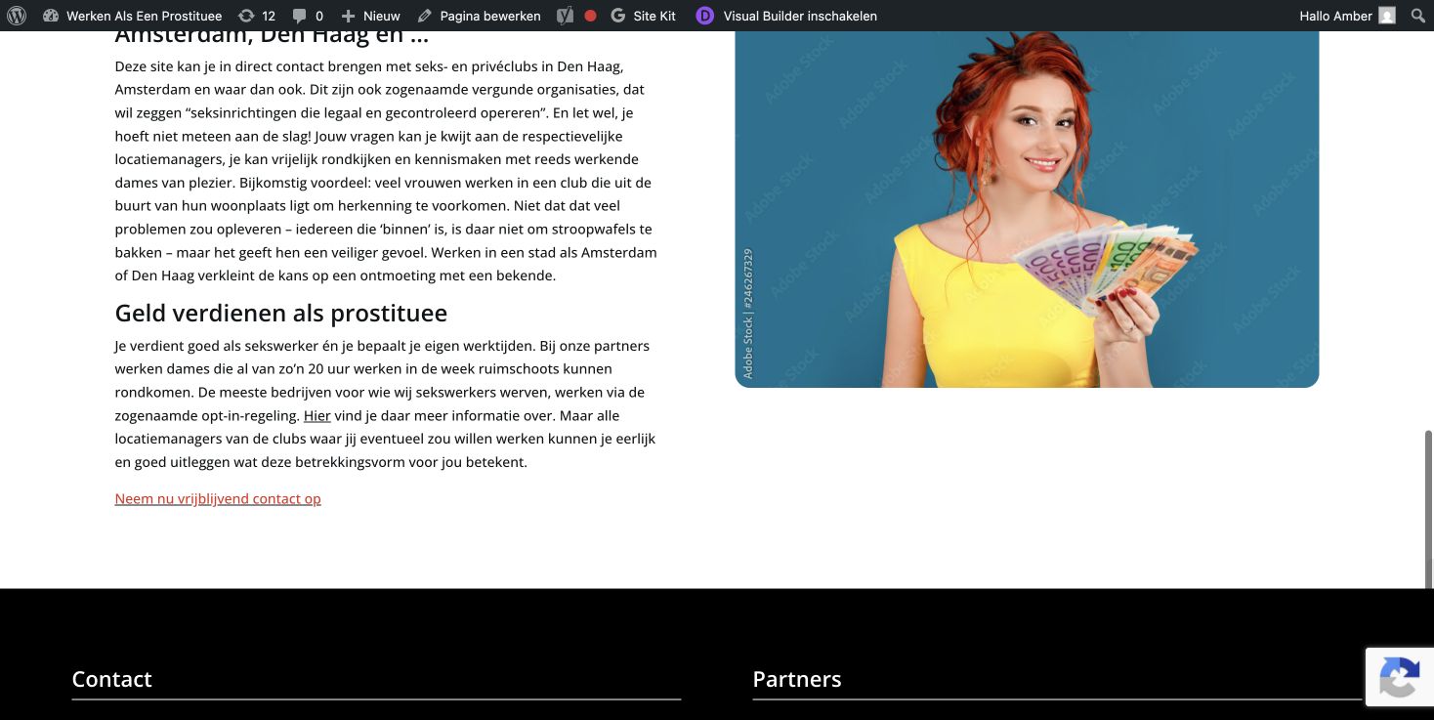Select Pagina bewerken in admin bar

pos(490,16)
